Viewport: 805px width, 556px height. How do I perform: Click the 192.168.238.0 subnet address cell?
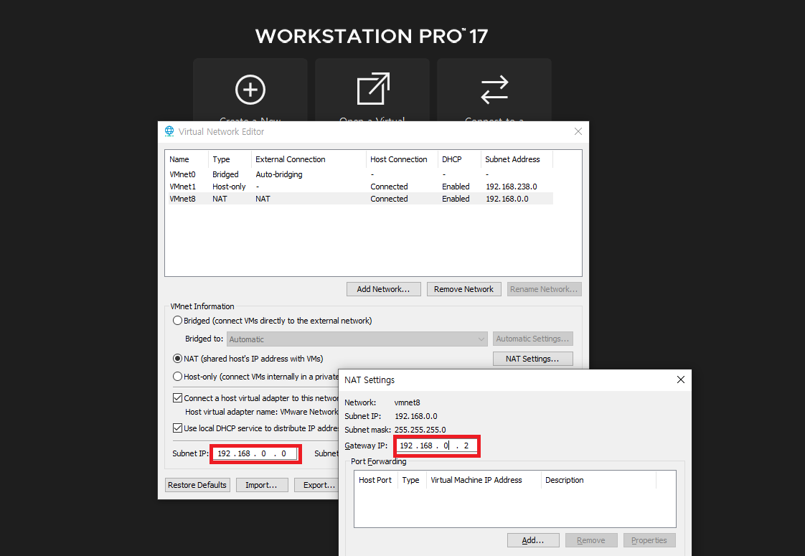512,187
